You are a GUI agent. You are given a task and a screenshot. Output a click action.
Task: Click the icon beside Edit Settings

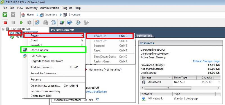(x=25, y=56)
